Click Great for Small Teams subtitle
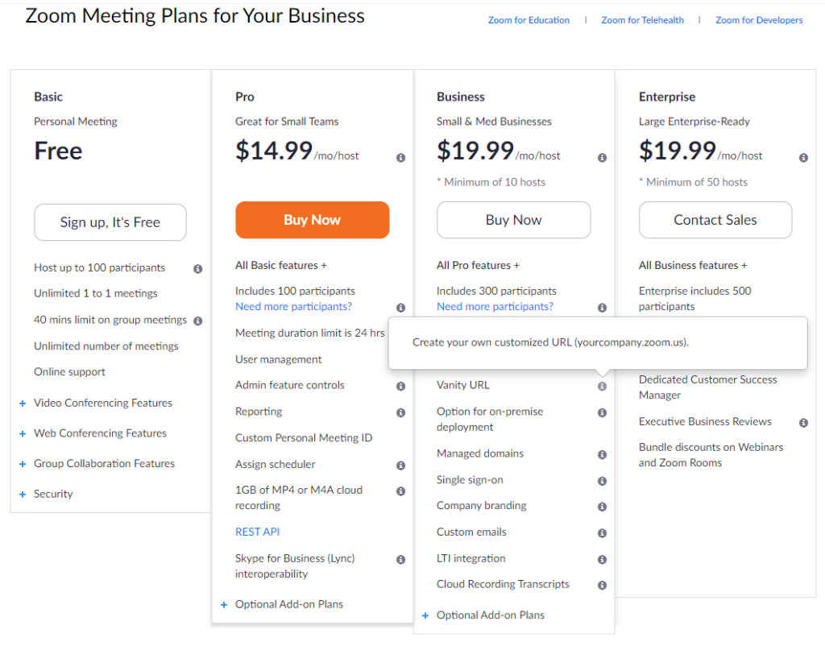 [287, 122]
